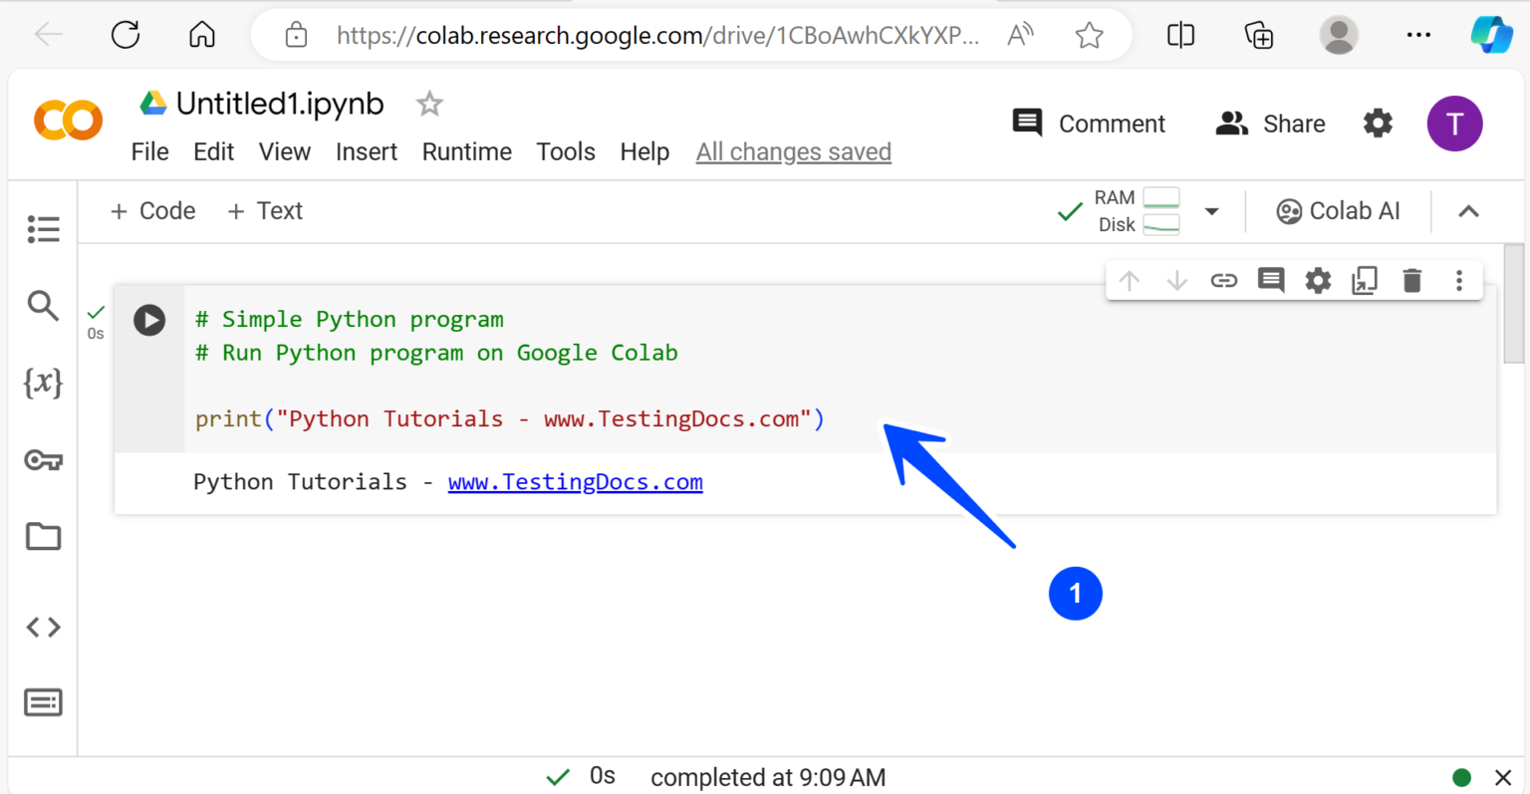Star the Untitled1.ipynb notebook
The height and width of the screenshot is (794, 1530).
coord(428,103)
